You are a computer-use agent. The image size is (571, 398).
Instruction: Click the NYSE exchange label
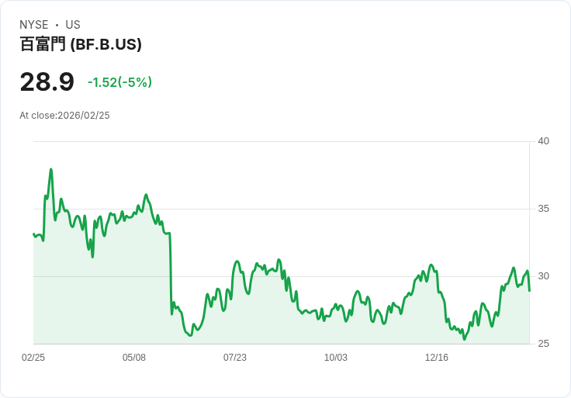pos(34,25)
